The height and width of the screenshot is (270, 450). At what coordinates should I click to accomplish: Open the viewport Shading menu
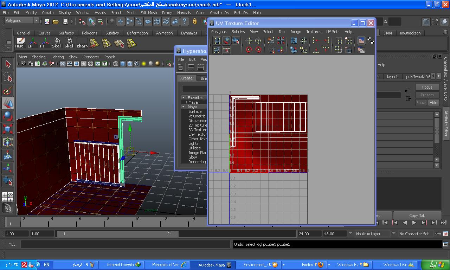39,57
